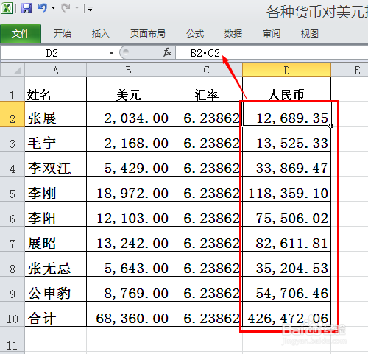Click the cell with 13,242.00
Screen dimensions: 368x354
[129, 239]
